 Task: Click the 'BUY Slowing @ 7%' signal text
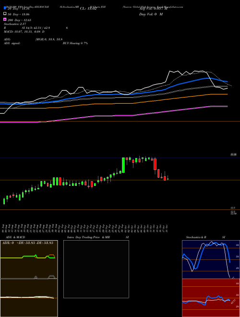click(75, 43)
